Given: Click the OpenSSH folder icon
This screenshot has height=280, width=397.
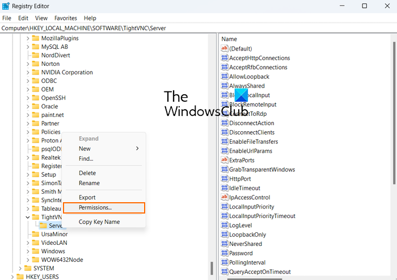Looking at the screenshot, I should coord(36,98).
